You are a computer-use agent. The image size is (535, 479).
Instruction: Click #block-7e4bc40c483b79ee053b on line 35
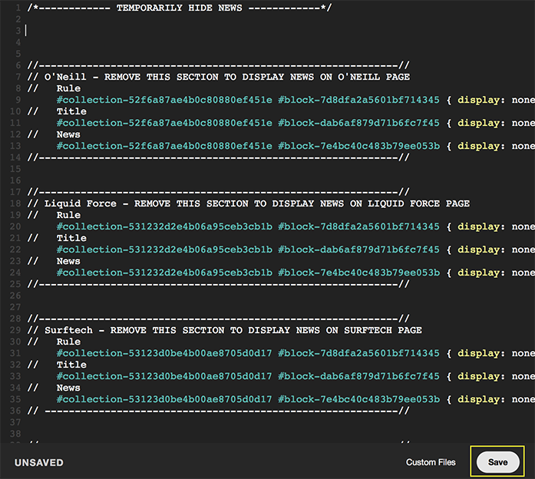(358, 399)
